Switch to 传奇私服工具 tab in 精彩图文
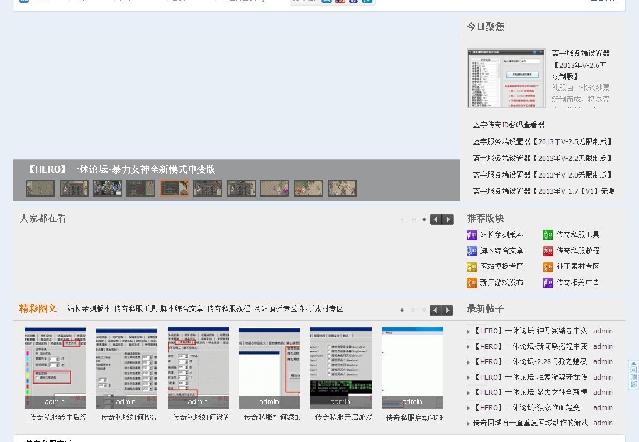The width and height of the screenshot is (639, 442). tap(135, 309)
